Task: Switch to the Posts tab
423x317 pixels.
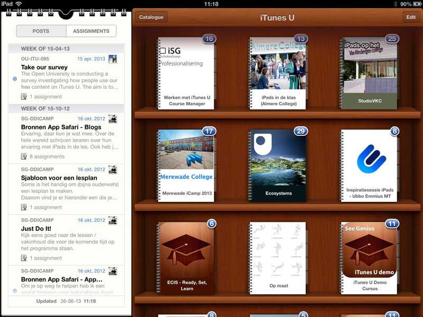Action: (41, 31)
